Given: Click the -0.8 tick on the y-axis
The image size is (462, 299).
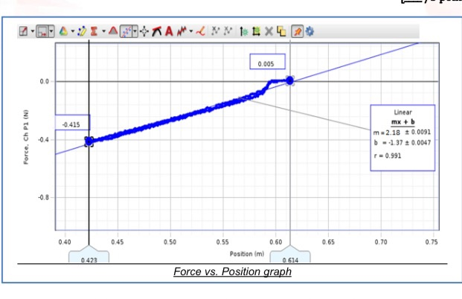Looking at the screenshot, I should pos(44,197).
